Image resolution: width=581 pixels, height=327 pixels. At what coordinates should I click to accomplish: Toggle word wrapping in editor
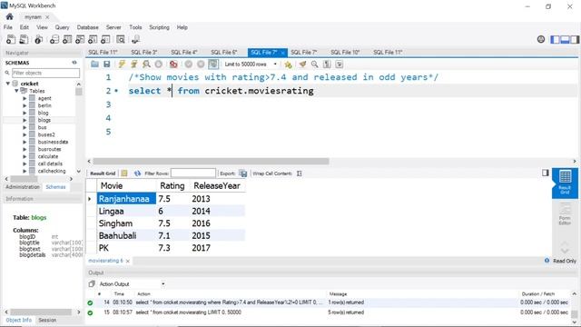tap(339, 64)
